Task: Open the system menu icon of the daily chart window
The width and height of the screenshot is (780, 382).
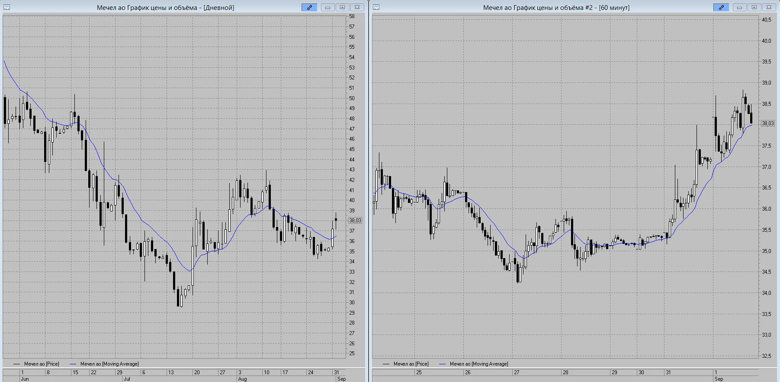Action: pyautogui.click(x=6, y=7)
